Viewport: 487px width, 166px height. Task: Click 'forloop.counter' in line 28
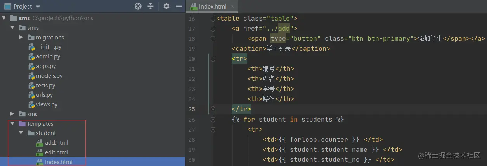(x=319, y=139)
